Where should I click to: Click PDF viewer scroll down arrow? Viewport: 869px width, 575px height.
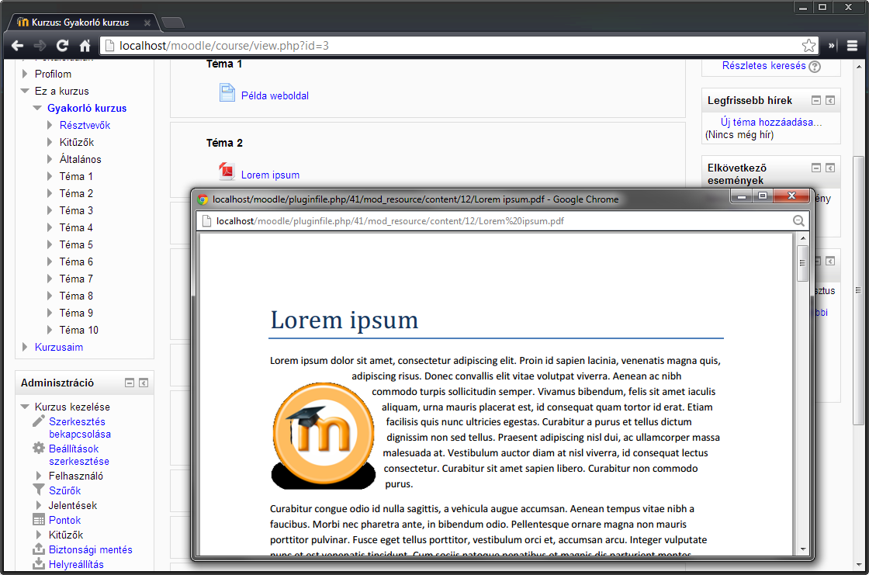[x=802, y=549]
